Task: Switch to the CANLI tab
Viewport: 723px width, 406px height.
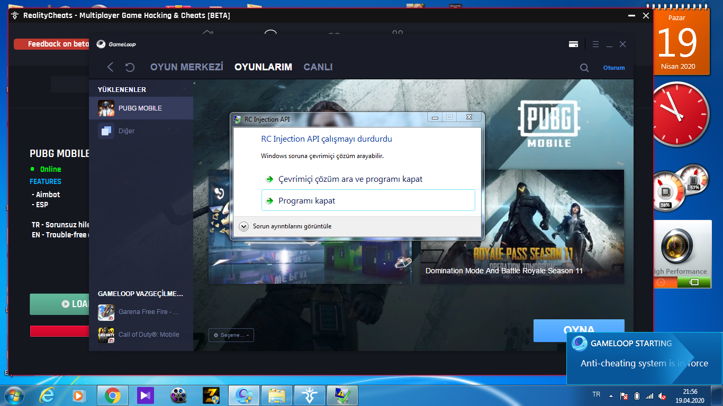Action: (x=318, y=67)
